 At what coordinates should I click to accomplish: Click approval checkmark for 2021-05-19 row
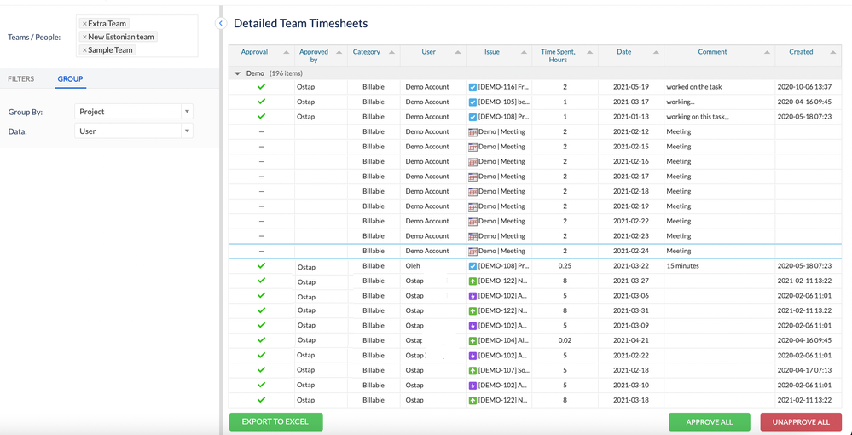point(261,86)
